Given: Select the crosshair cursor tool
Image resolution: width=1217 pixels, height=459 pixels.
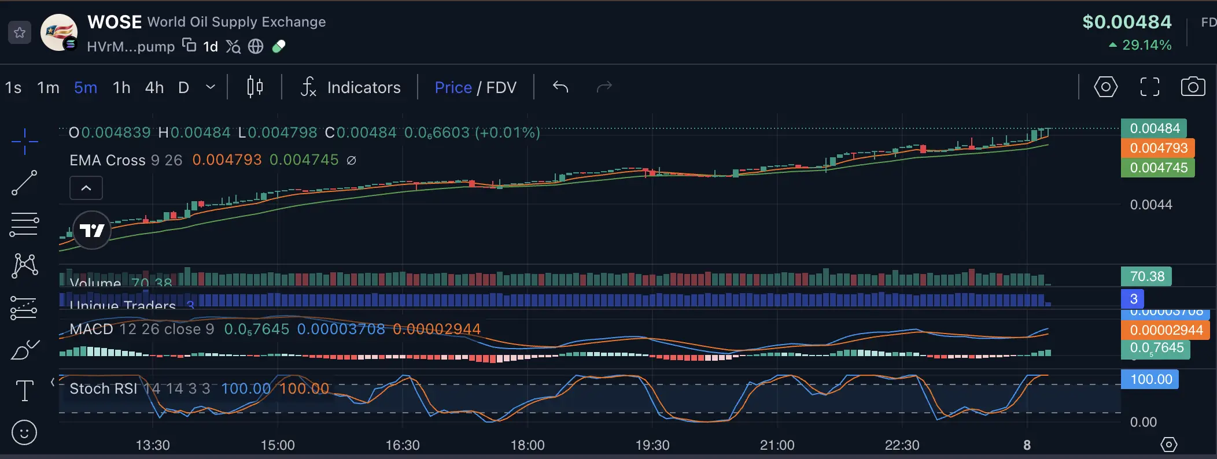Looking at the screenshot, I should [x=25, y=142].
